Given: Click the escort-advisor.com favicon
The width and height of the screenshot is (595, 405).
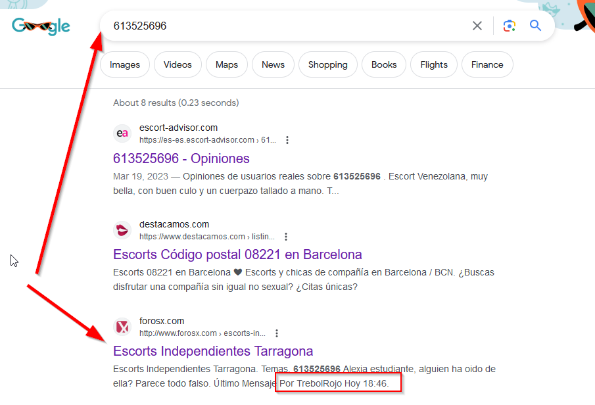Looking at the screenshot, I should (x=122, y=133).
